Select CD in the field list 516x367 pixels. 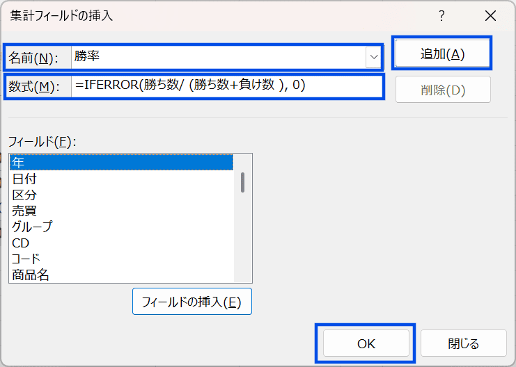point(121,243)
